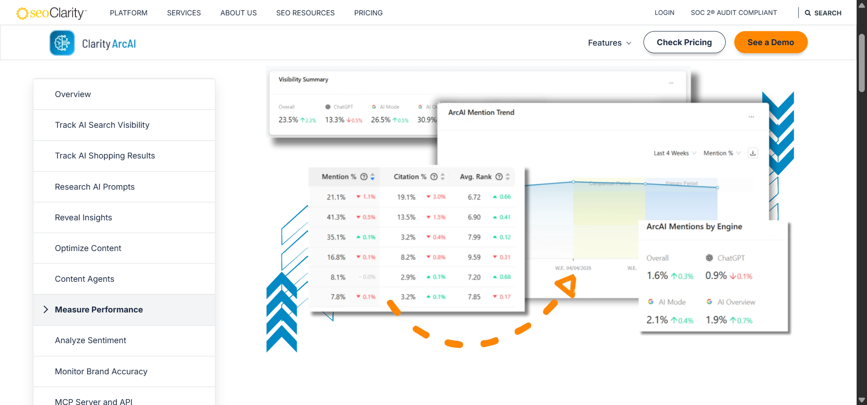The height and width of the screenshot is (405, 867).
Task: Select Track AI Shopping Results
Action: point(124,156)
